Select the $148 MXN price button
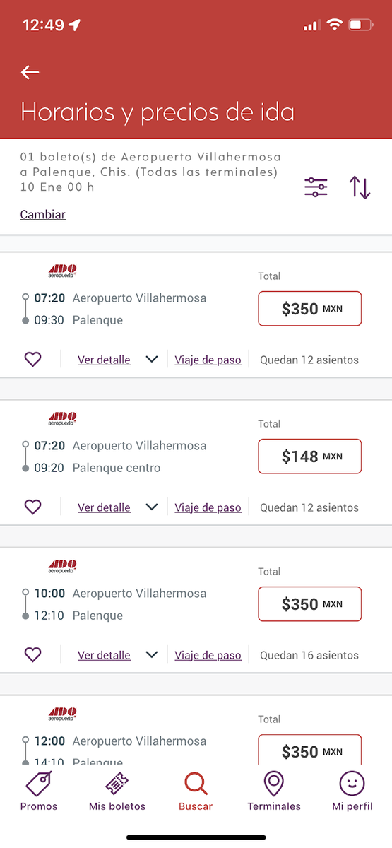Screen dimensions: 392x848 (310, 457)
